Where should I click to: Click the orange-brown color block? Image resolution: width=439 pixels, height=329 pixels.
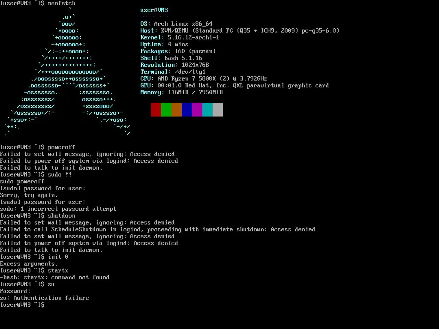tap(177, 109)
